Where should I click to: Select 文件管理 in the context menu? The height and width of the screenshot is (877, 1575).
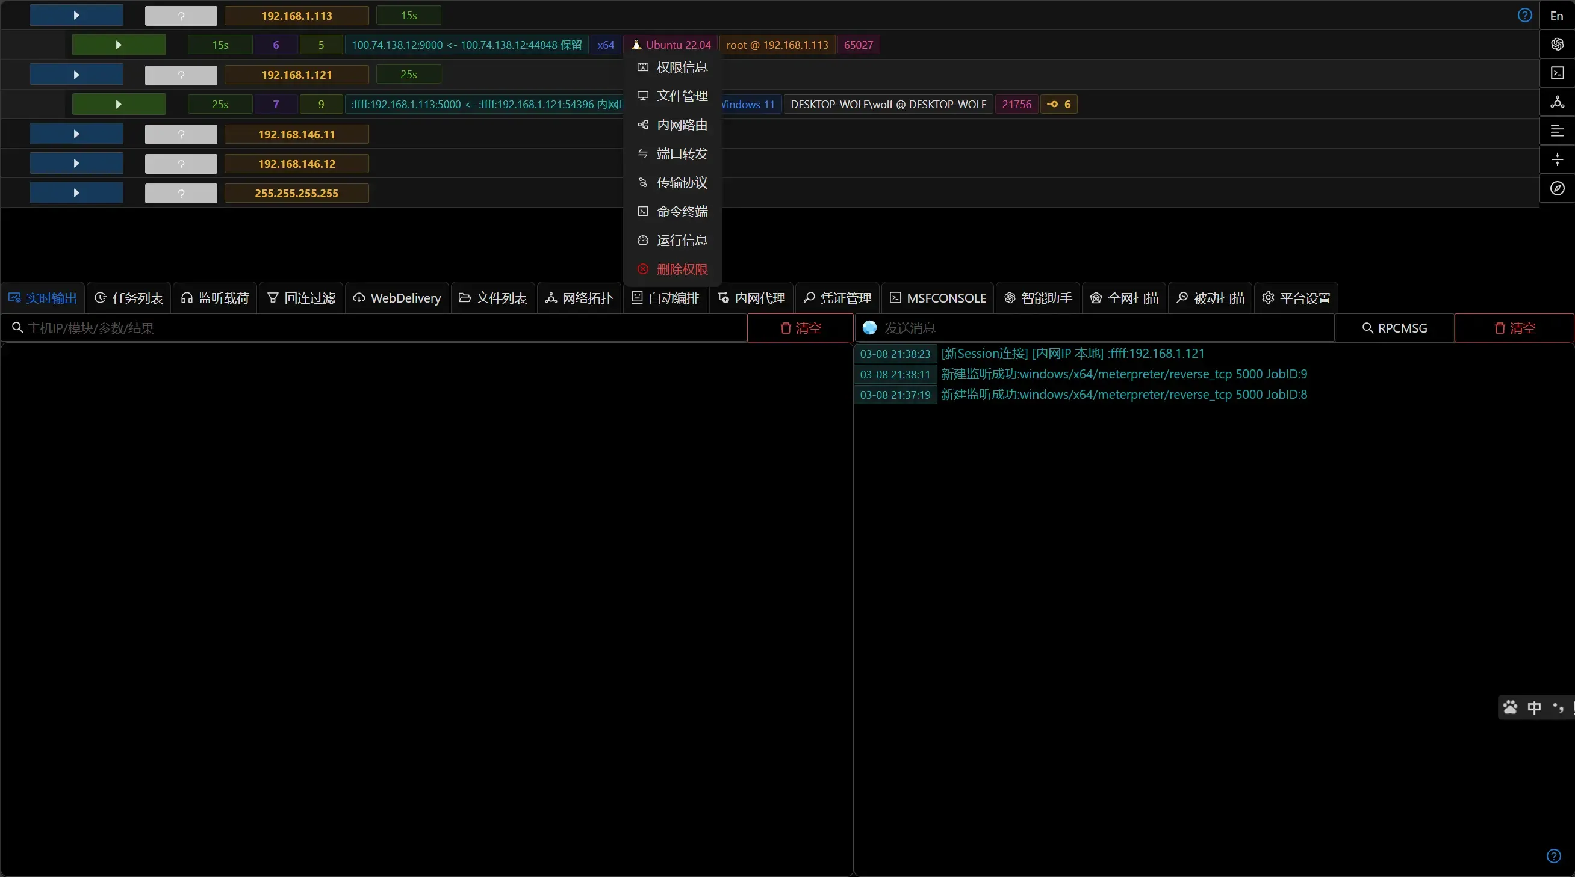tap(673, 96)
